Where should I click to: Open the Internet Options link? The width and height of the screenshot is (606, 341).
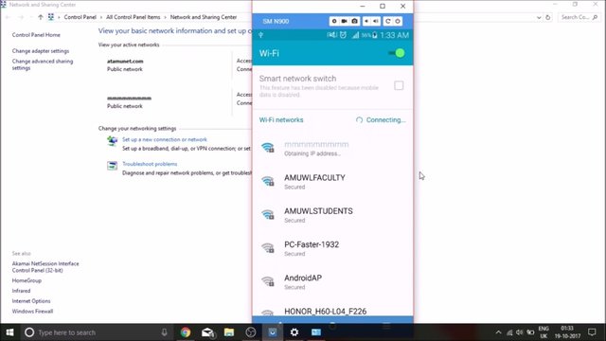coord(31,301)
